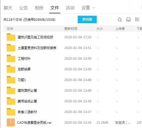Go to the 活动 tab

[70, 8]
